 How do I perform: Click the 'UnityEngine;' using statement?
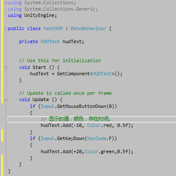40,15
